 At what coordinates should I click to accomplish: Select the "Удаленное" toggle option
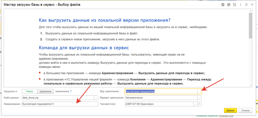pos(45,91)
